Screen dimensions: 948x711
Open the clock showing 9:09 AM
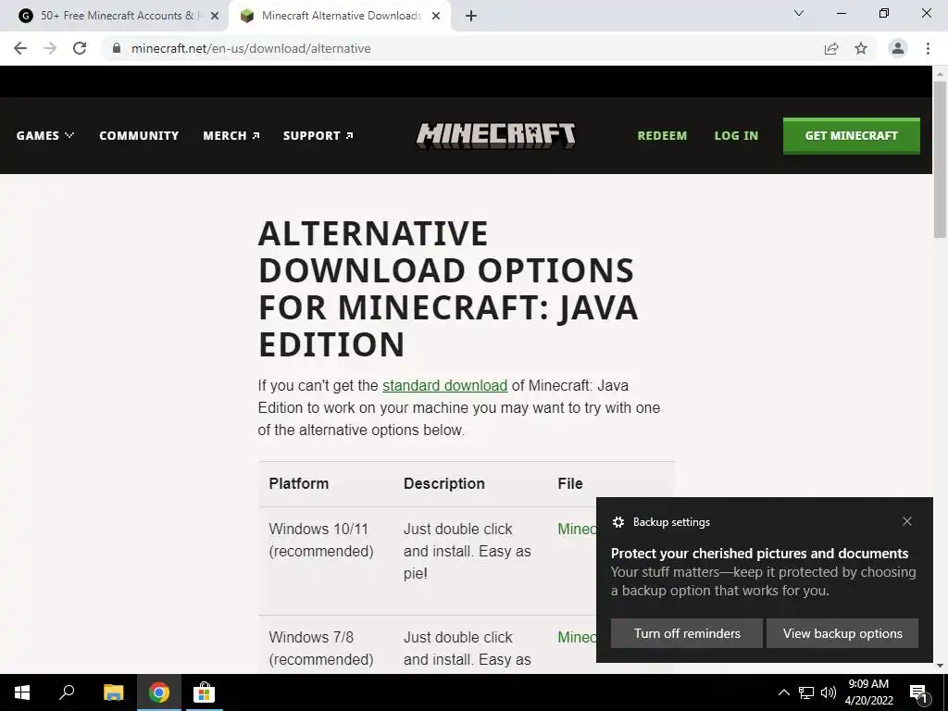[868, 692]
